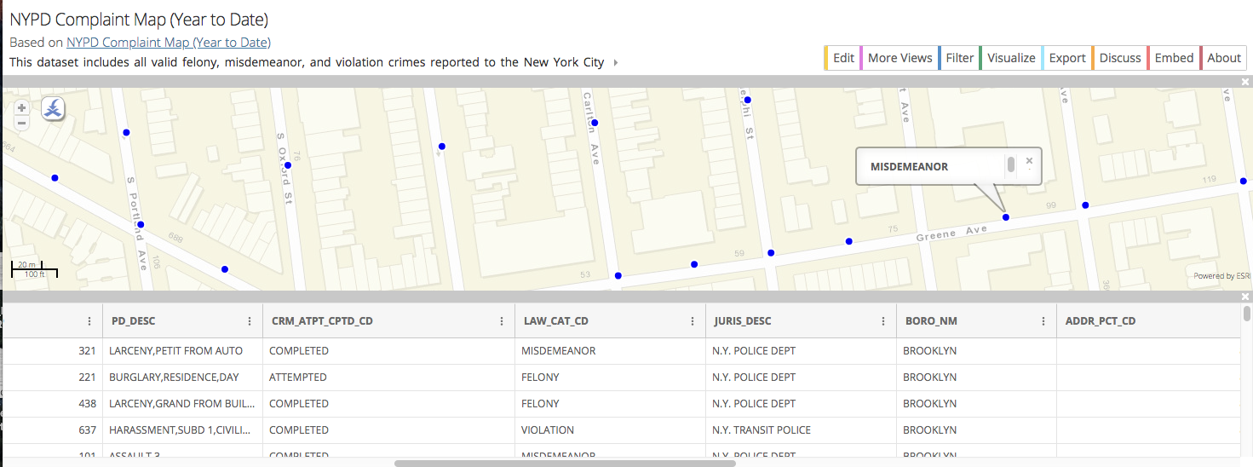Click the N.Y. TRANSIT POLICE cell
Image resolution: width=1253 pixels, height=467 pixels.
(x=801, y=430)
